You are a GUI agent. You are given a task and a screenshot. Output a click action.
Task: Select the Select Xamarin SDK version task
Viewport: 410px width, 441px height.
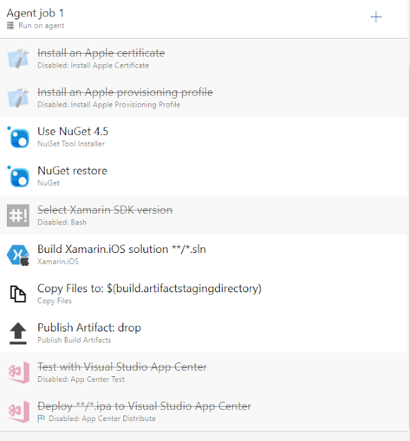(203, 216)
